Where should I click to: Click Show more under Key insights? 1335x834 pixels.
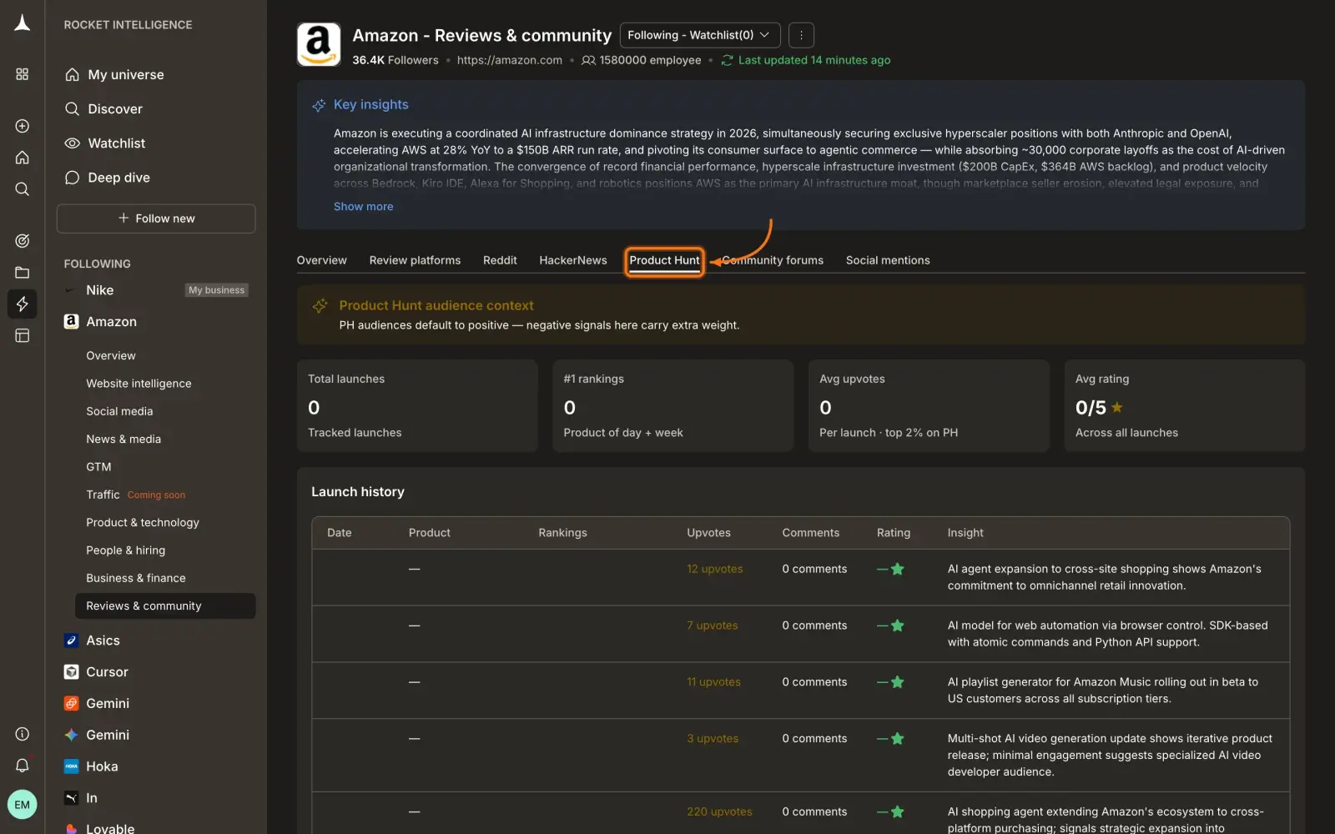[x=363, y=207]
